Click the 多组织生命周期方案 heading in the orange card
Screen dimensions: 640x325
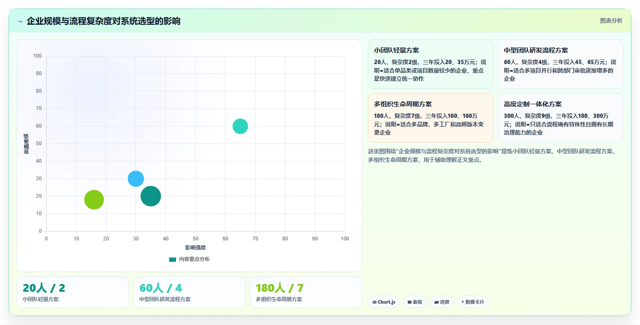[403, 104]
